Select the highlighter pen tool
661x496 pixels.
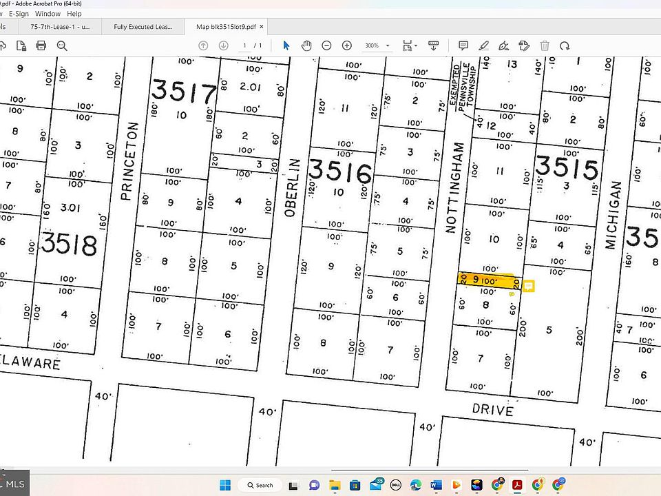coord(483,45)
